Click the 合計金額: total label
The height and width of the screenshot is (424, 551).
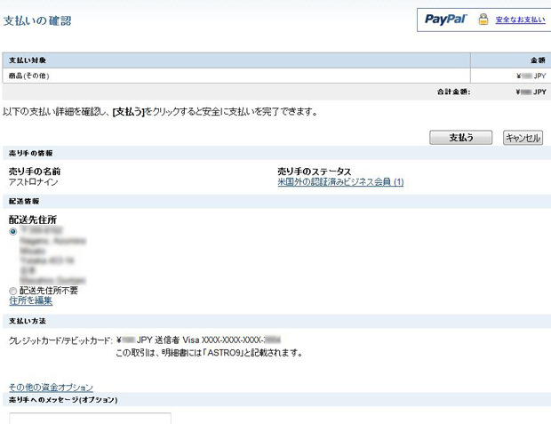pyautogui.click(x=453, y=92)
